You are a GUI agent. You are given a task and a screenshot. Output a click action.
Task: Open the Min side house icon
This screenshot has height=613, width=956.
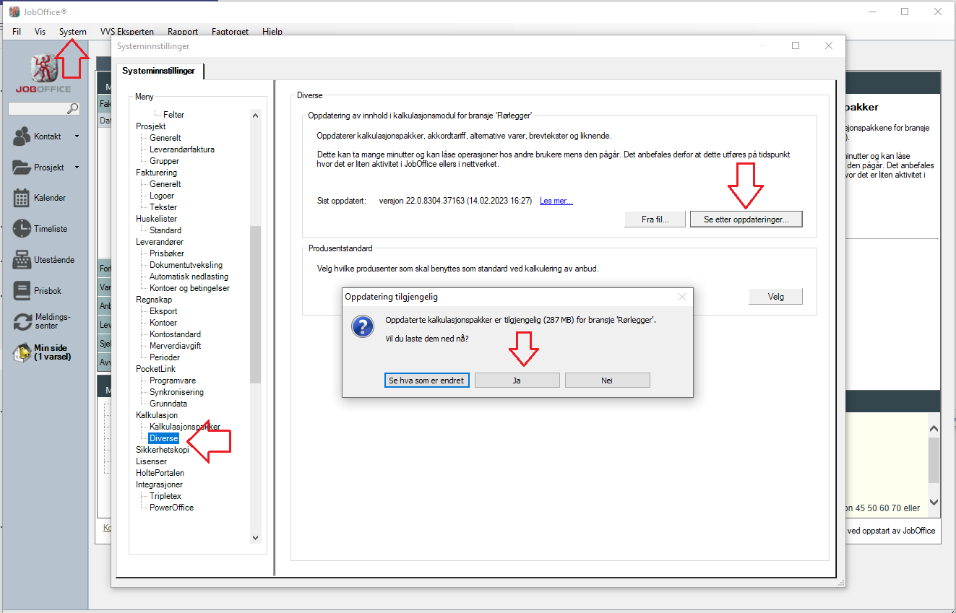pyautogui.click(x=22, y=352)
